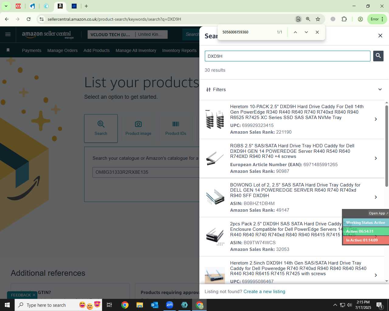Open the tab search dropdown arrow

coord(6,6)
